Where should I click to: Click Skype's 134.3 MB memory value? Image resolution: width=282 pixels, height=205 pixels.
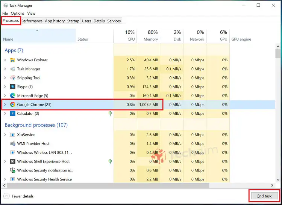tap(150, 87)
